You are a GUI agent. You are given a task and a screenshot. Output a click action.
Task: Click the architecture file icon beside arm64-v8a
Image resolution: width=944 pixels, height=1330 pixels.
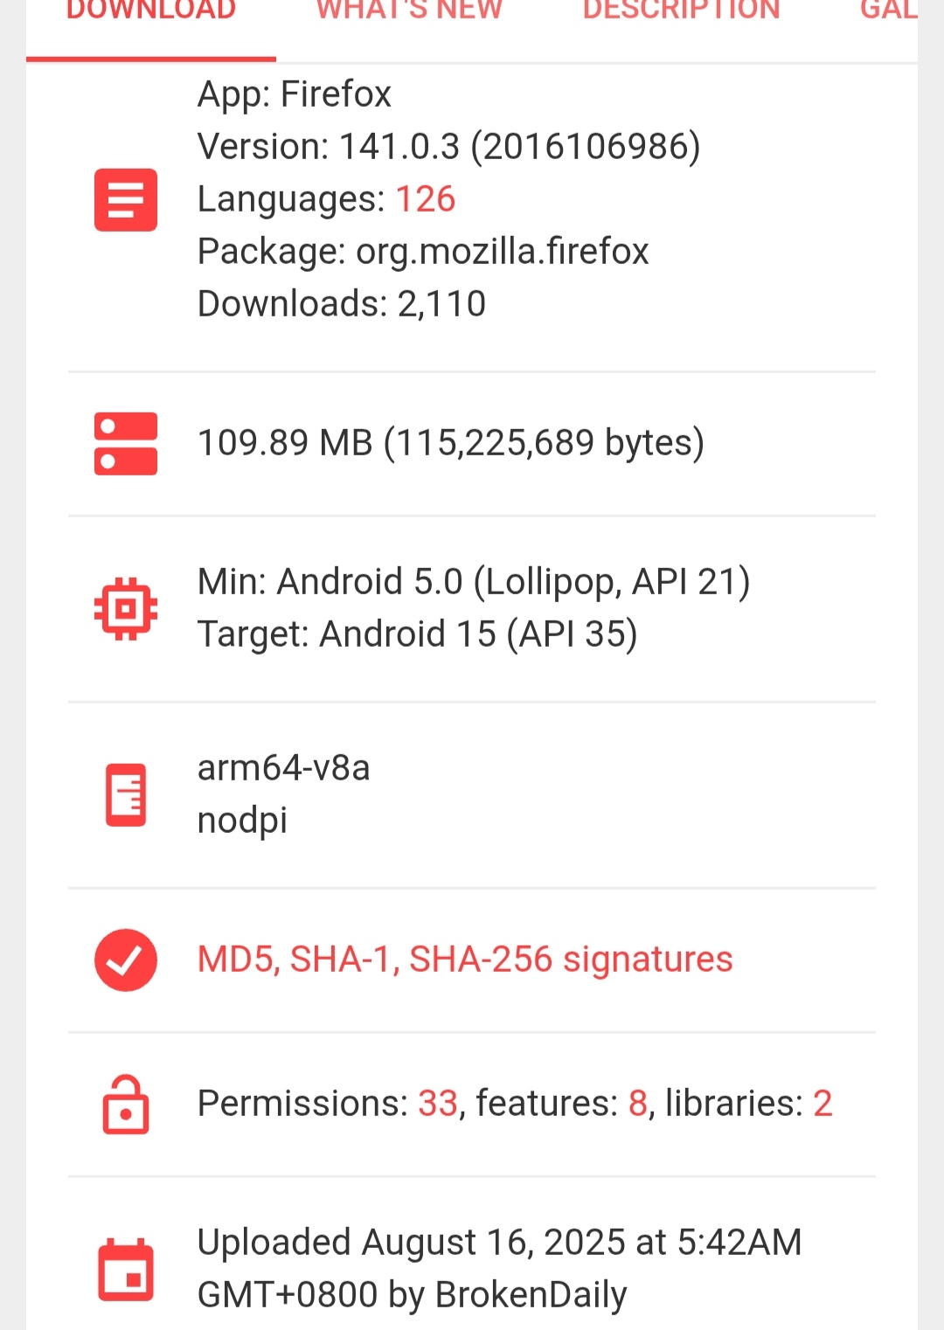pyautogui.click(x=126, y=794)
